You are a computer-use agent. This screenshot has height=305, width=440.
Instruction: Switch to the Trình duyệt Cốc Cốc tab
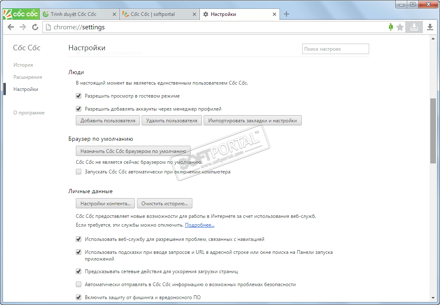click(x=79, y=14)
